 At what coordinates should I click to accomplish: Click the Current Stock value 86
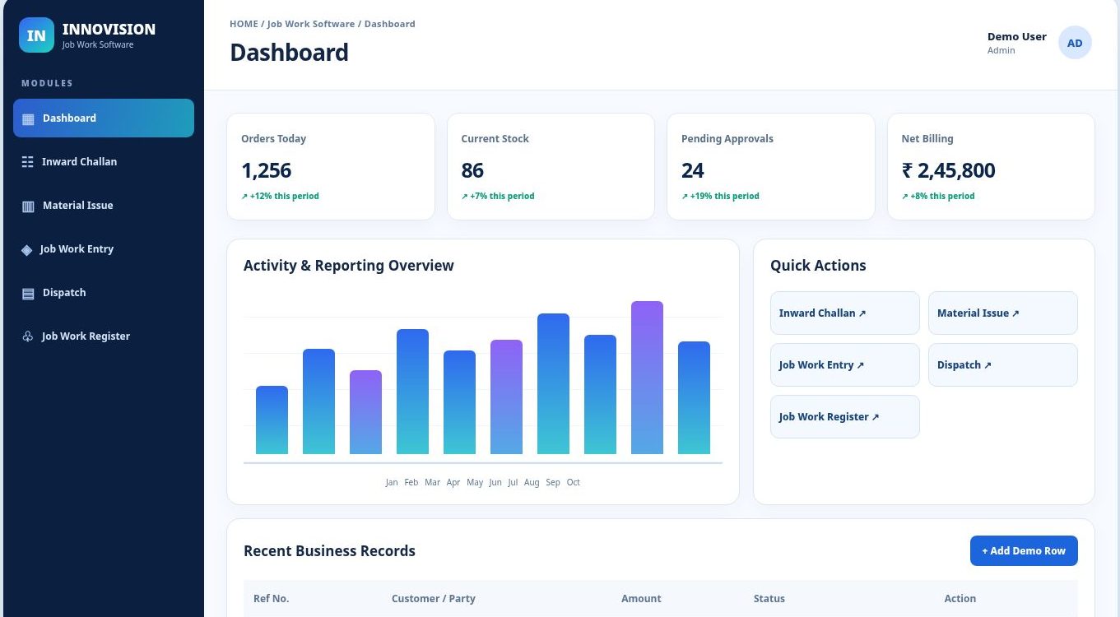472,170
